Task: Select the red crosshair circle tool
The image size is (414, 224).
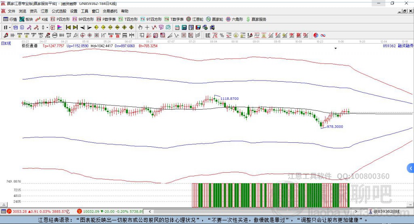Action: click(82, 36)
